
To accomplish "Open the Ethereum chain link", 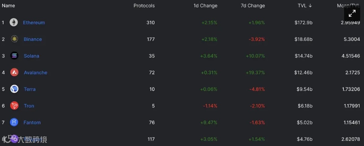I will coord(34,23).
